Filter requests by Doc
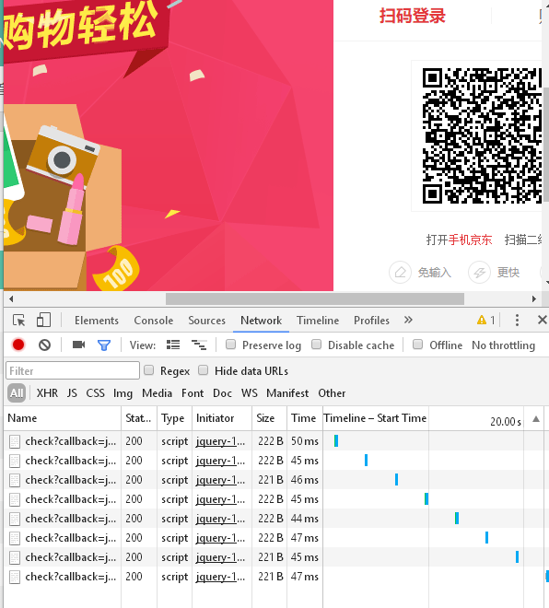The width and height of the screenshot is (549, 608). pos(222,393)
